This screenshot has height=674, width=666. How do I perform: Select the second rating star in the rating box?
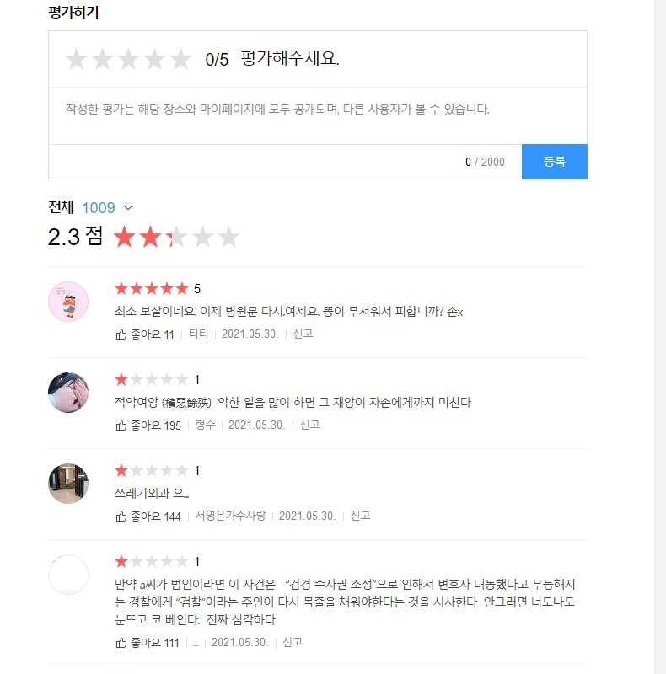pyautogui.click(x=103, y=59)
